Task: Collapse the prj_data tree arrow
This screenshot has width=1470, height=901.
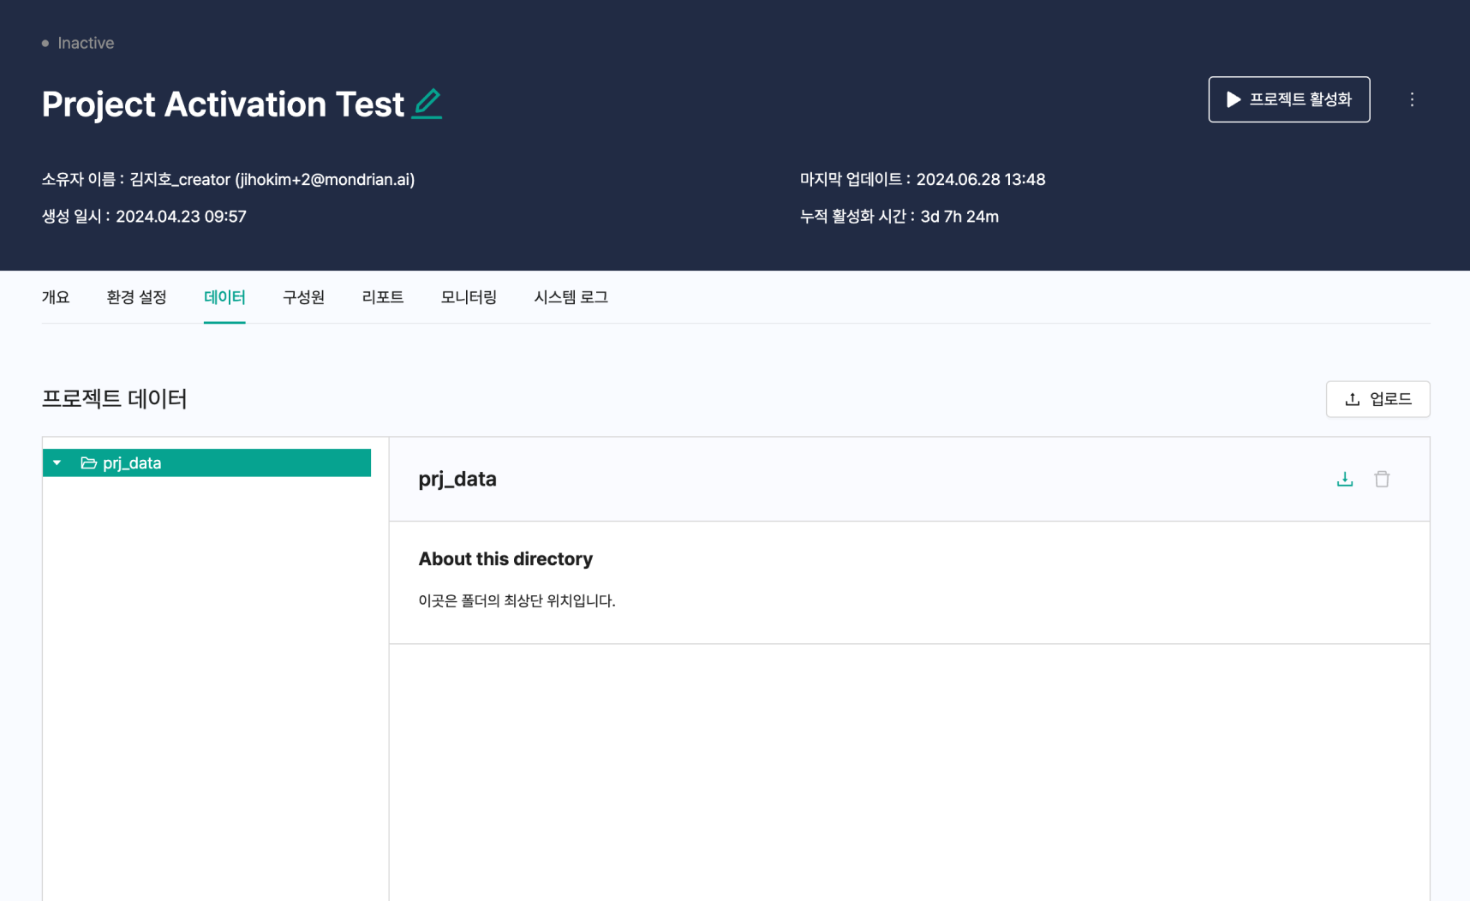Action: (x=57, y=463)
